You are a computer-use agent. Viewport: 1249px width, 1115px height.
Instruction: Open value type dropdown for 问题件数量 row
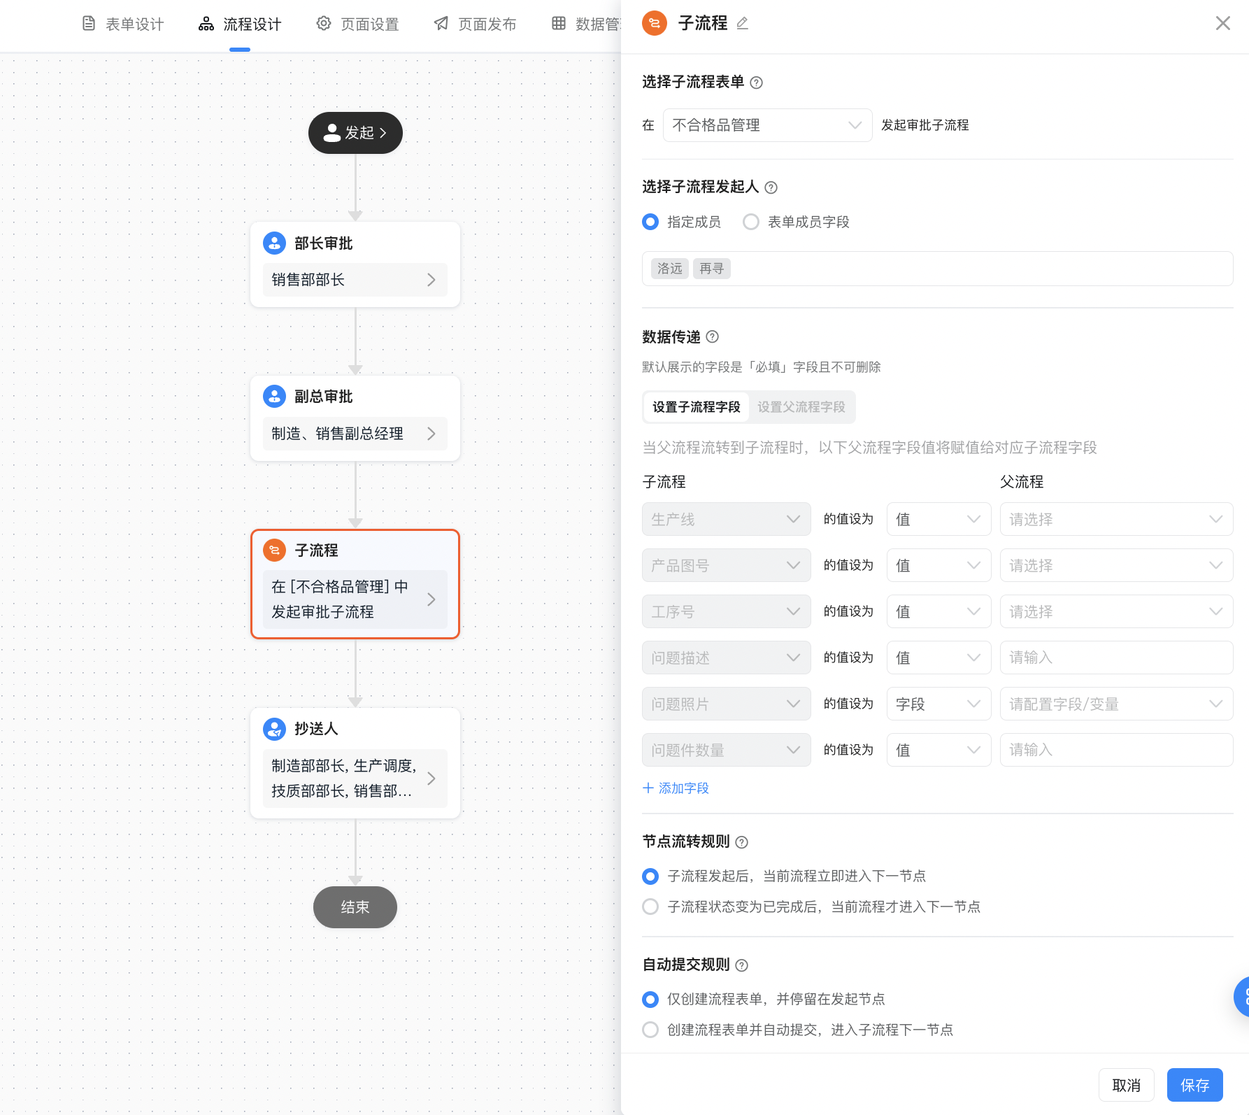click(938, 750)
